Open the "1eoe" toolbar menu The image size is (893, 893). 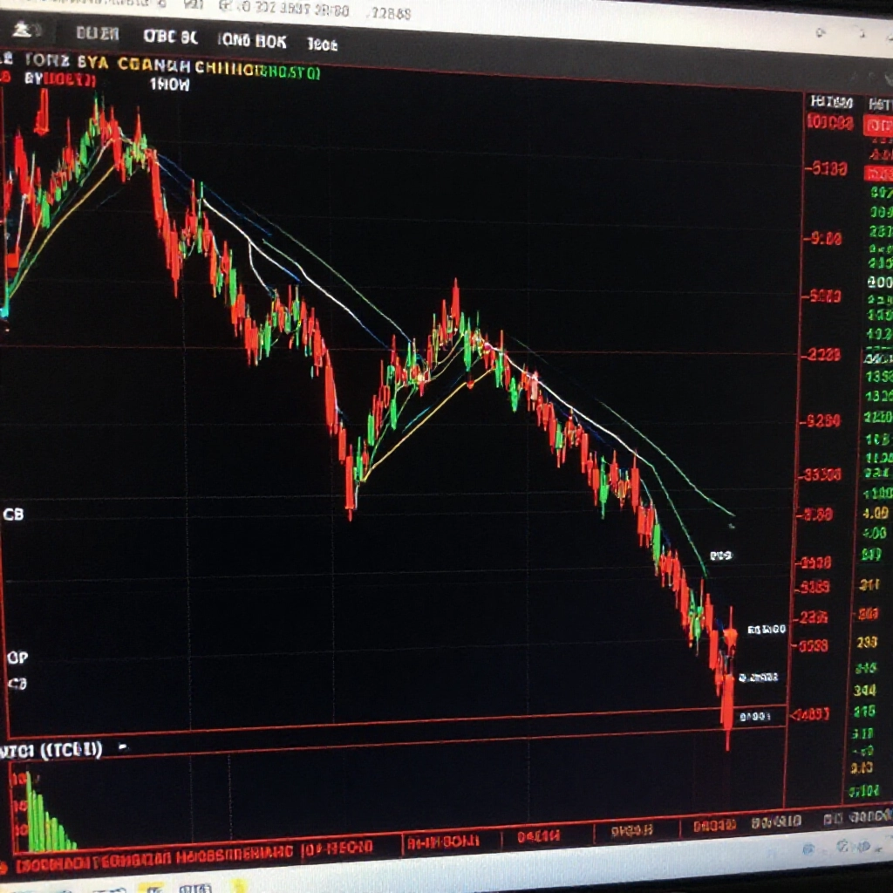(x=323, y=44)
